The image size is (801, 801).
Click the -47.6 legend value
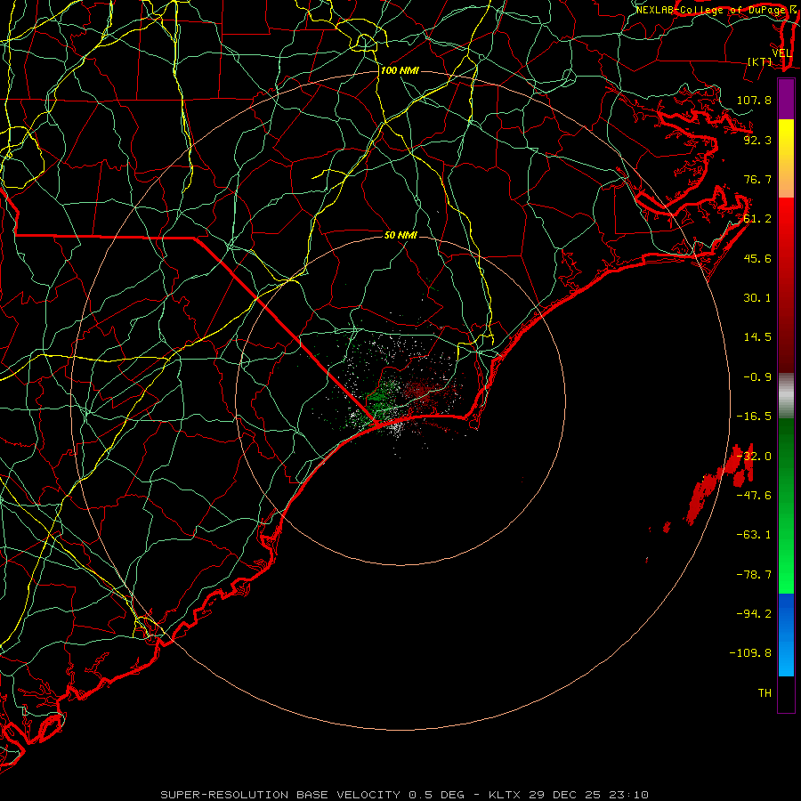point(754,496)
